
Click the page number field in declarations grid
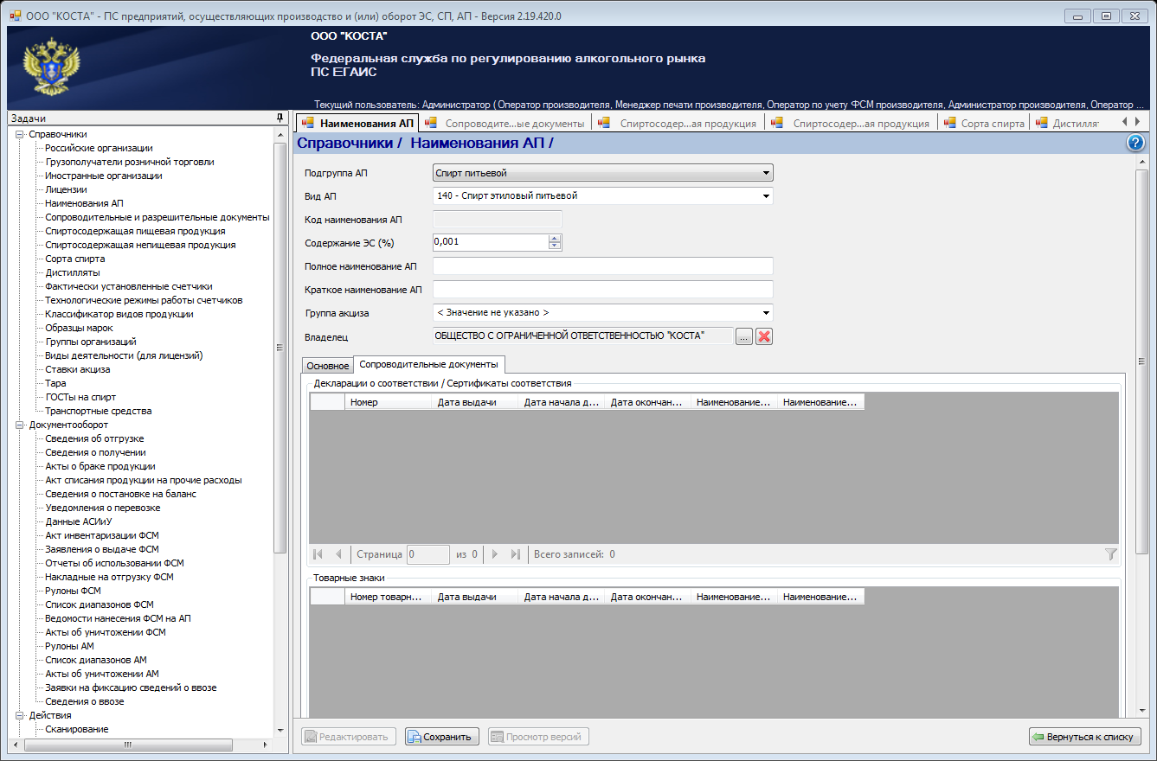click(428, 554)
